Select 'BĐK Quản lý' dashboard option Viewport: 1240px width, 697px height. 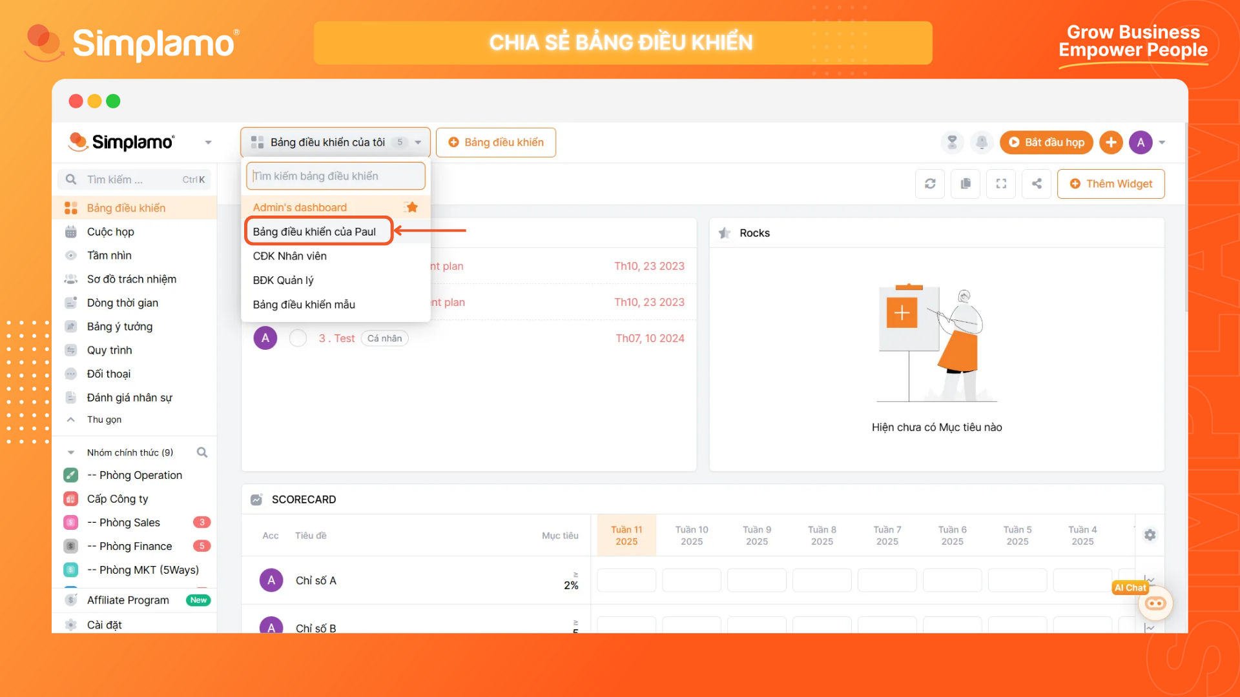(283, 280)
